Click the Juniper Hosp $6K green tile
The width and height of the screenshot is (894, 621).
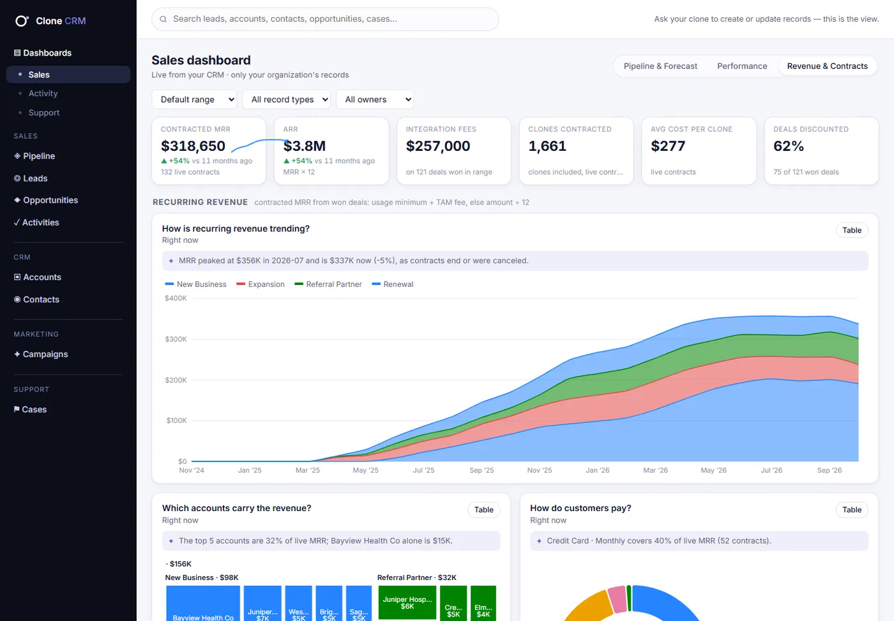point(407,602)
